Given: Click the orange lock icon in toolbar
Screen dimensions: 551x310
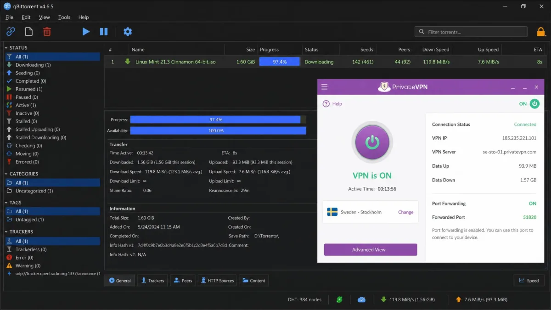Looking at the screenshot, I should [541, 32].
